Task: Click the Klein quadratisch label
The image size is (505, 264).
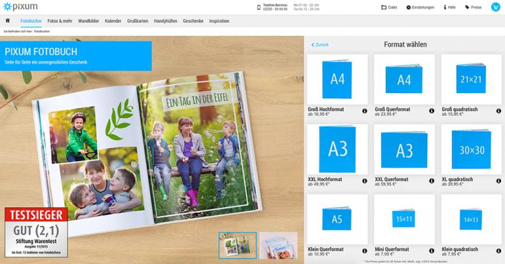Action: pyautogui.click(x=460, y=249)
